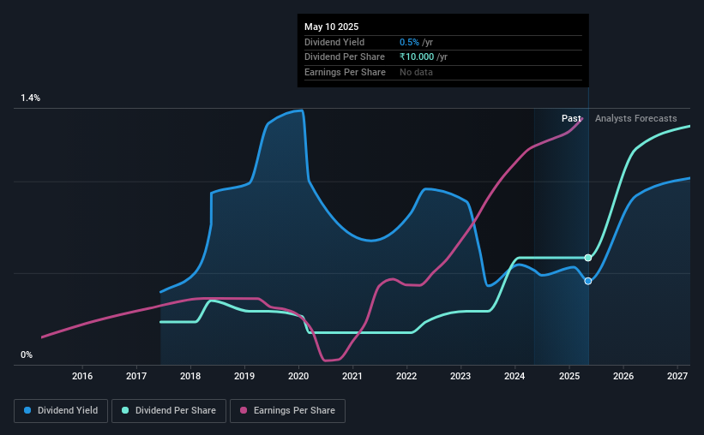Image resolution: width=704 pixels, height=435 pixels.
Task: Click the 0% y-axis label
Action: [27, 355]
